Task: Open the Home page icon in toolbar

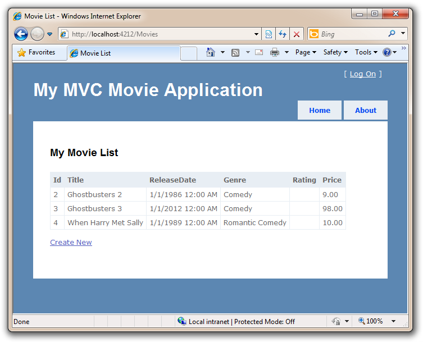Action: pos(211,52)
